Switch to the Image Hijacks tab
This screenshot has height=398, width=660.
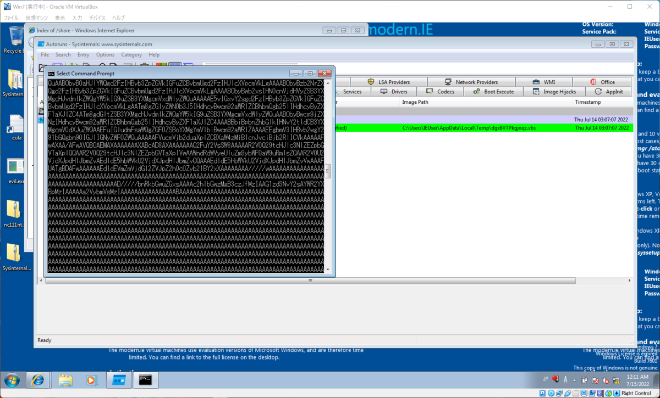[x=554, y=92]
